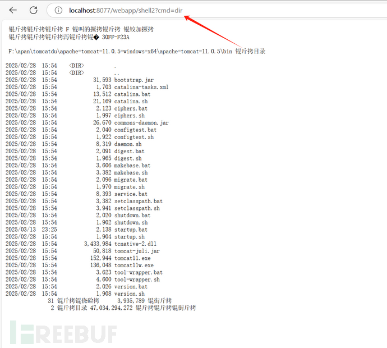Screen dimensions: 387x348
Task: Click file name service.bat
Action: click(x=131, y=194)
